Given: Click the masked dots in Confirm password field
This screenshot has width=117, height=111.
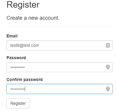Looking at the screenshot, I should (x=18, y=89).
